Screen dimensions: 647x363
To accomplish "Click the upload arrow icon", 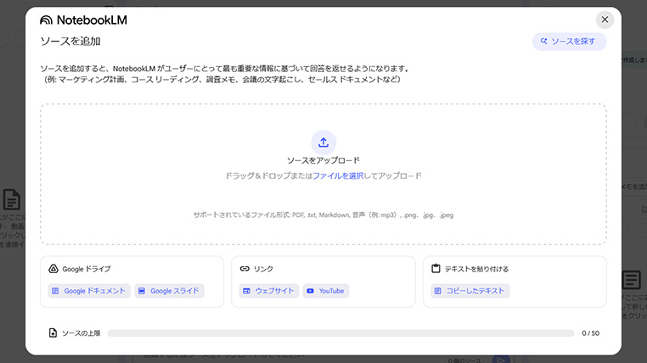I will tap(323, 142).
